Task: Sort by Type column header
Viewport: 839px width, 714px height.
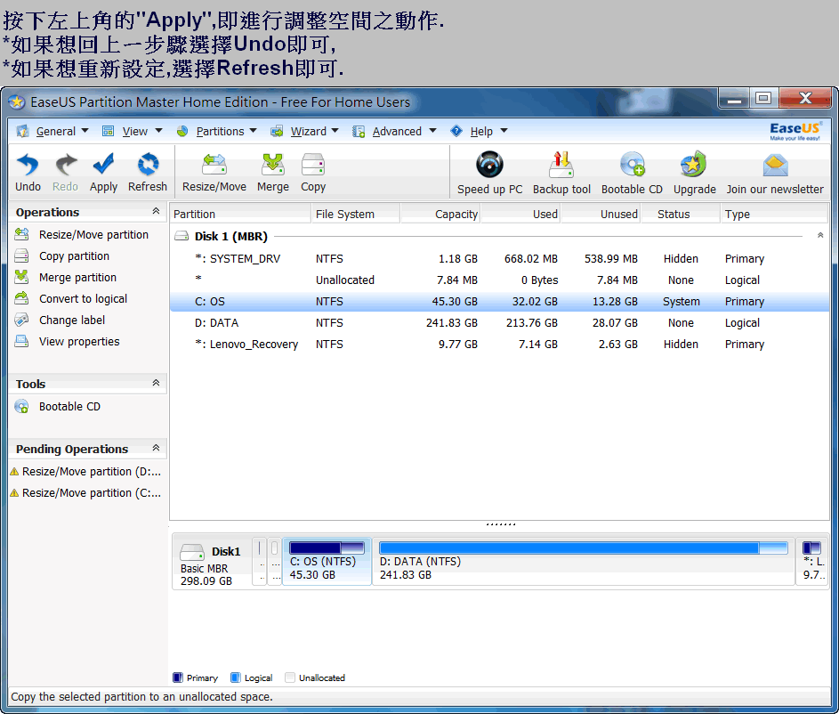Action: pos(774,214)
